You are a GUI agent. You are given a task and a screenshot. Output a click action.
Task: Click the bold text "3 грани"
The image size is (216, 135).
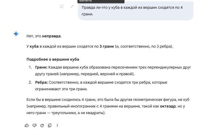(106, 46)
